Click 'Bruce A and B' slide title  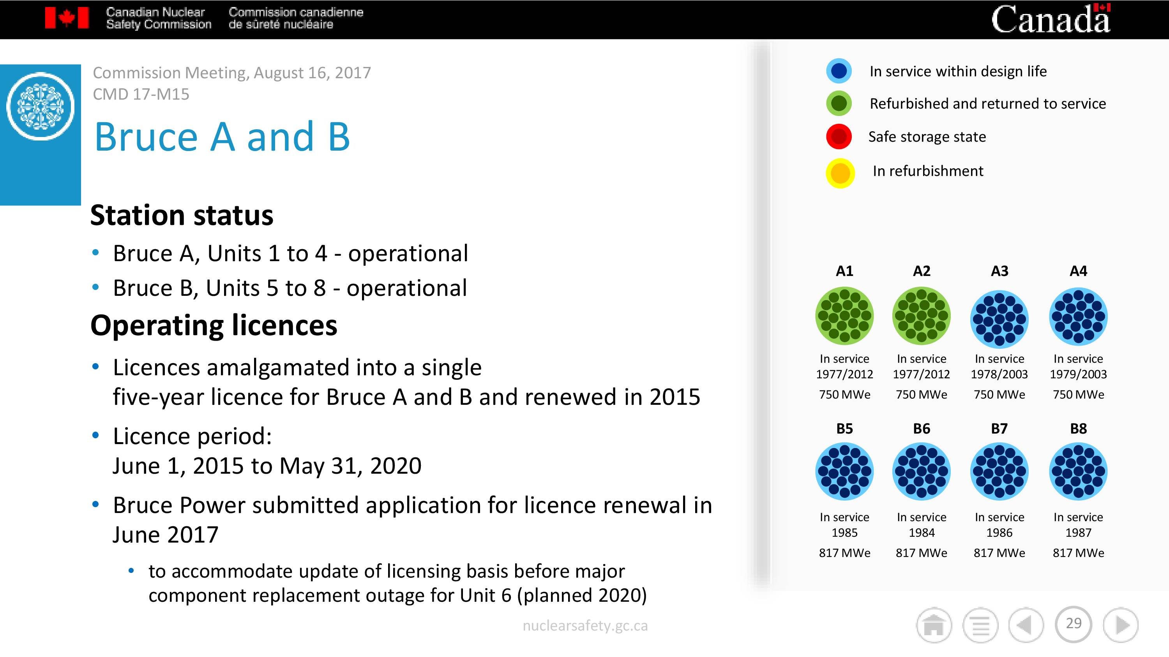click(x=222, y=136)
